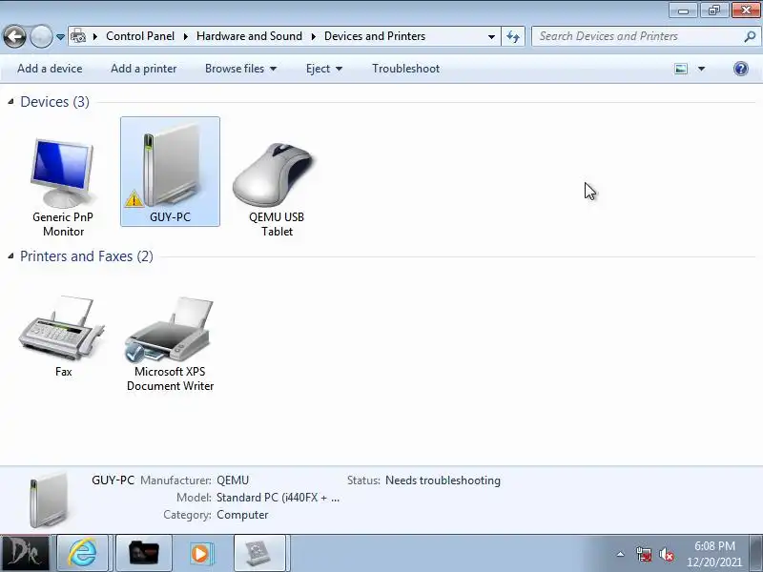The height and width of the screenshot is (572, 763).
Task: Open the recent pages dropdown arrow
Action: tap(60, 37)
